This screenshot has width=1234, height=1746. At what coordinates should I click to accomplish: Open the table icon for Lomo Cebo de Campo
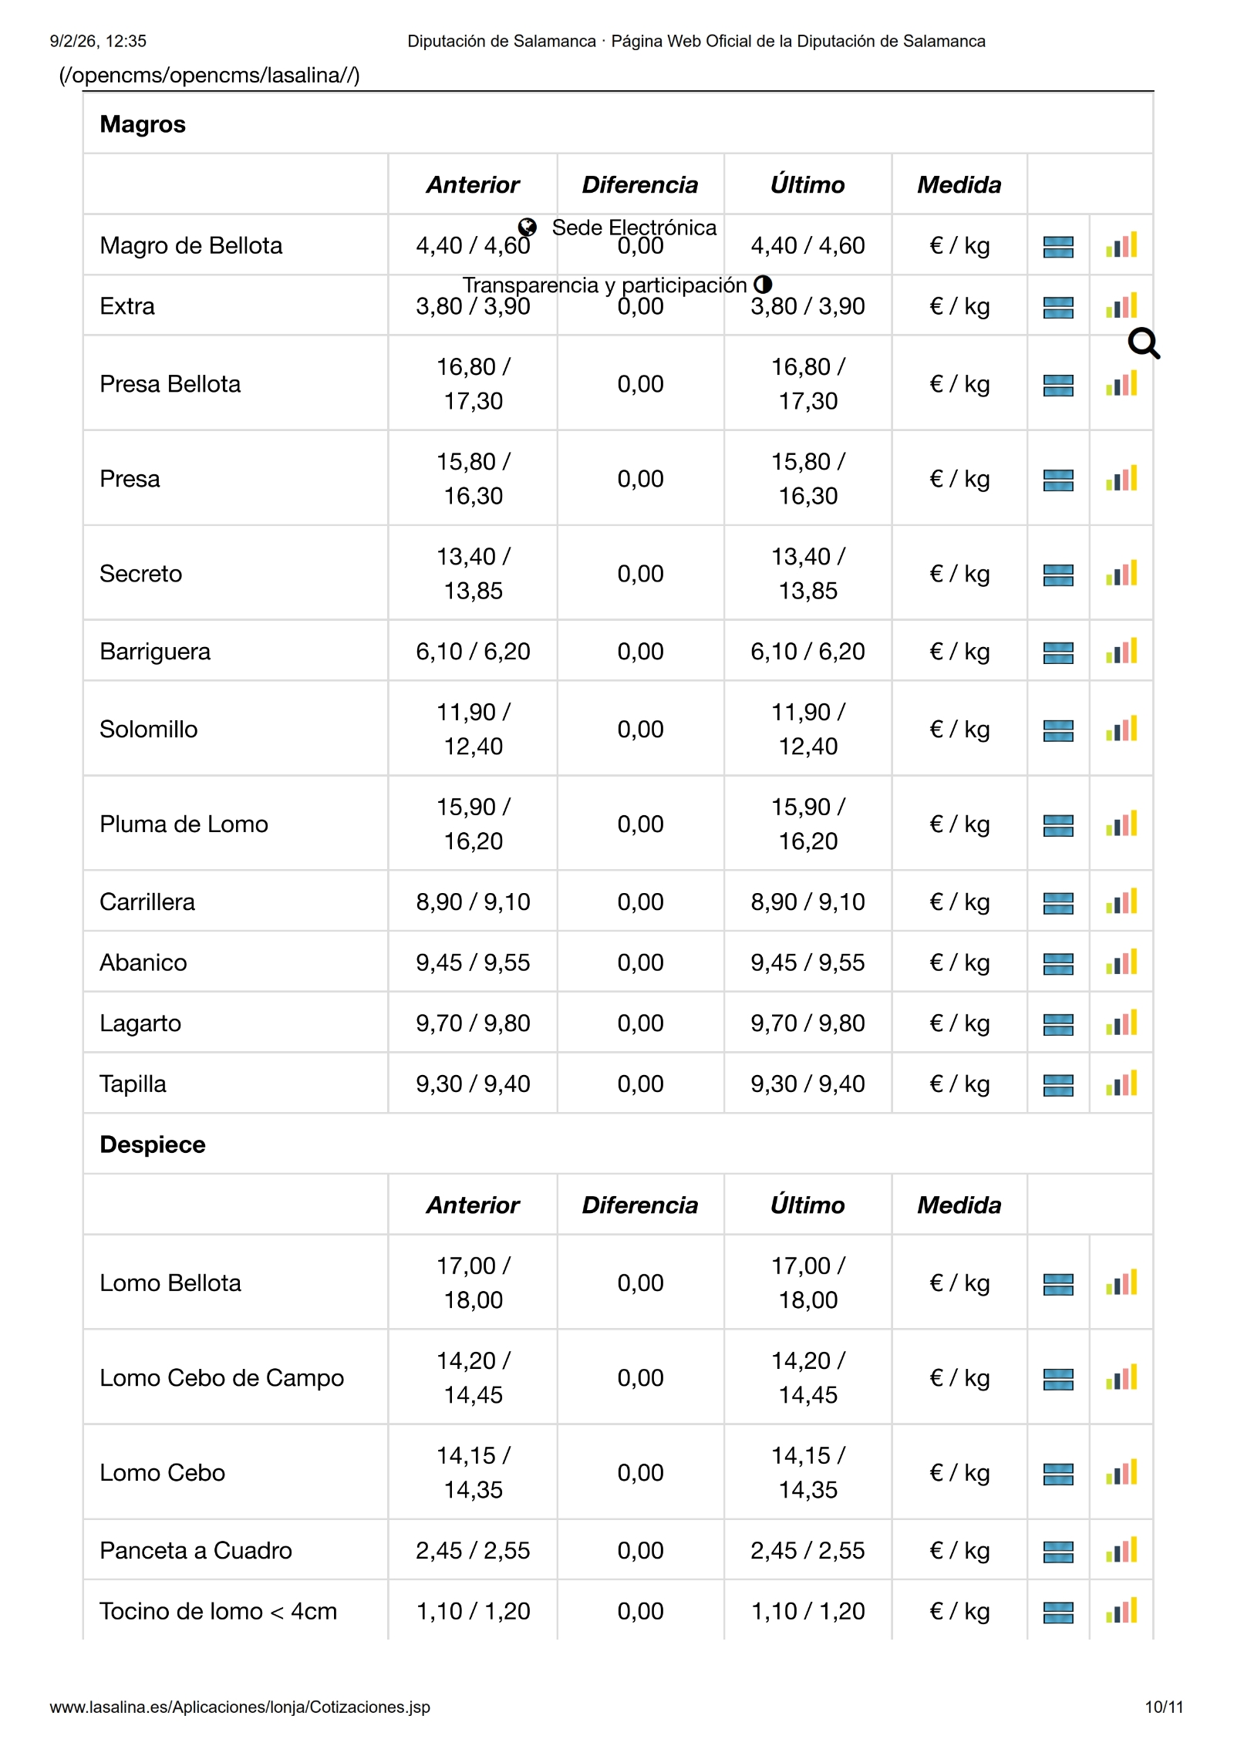click(1057, 1379)
